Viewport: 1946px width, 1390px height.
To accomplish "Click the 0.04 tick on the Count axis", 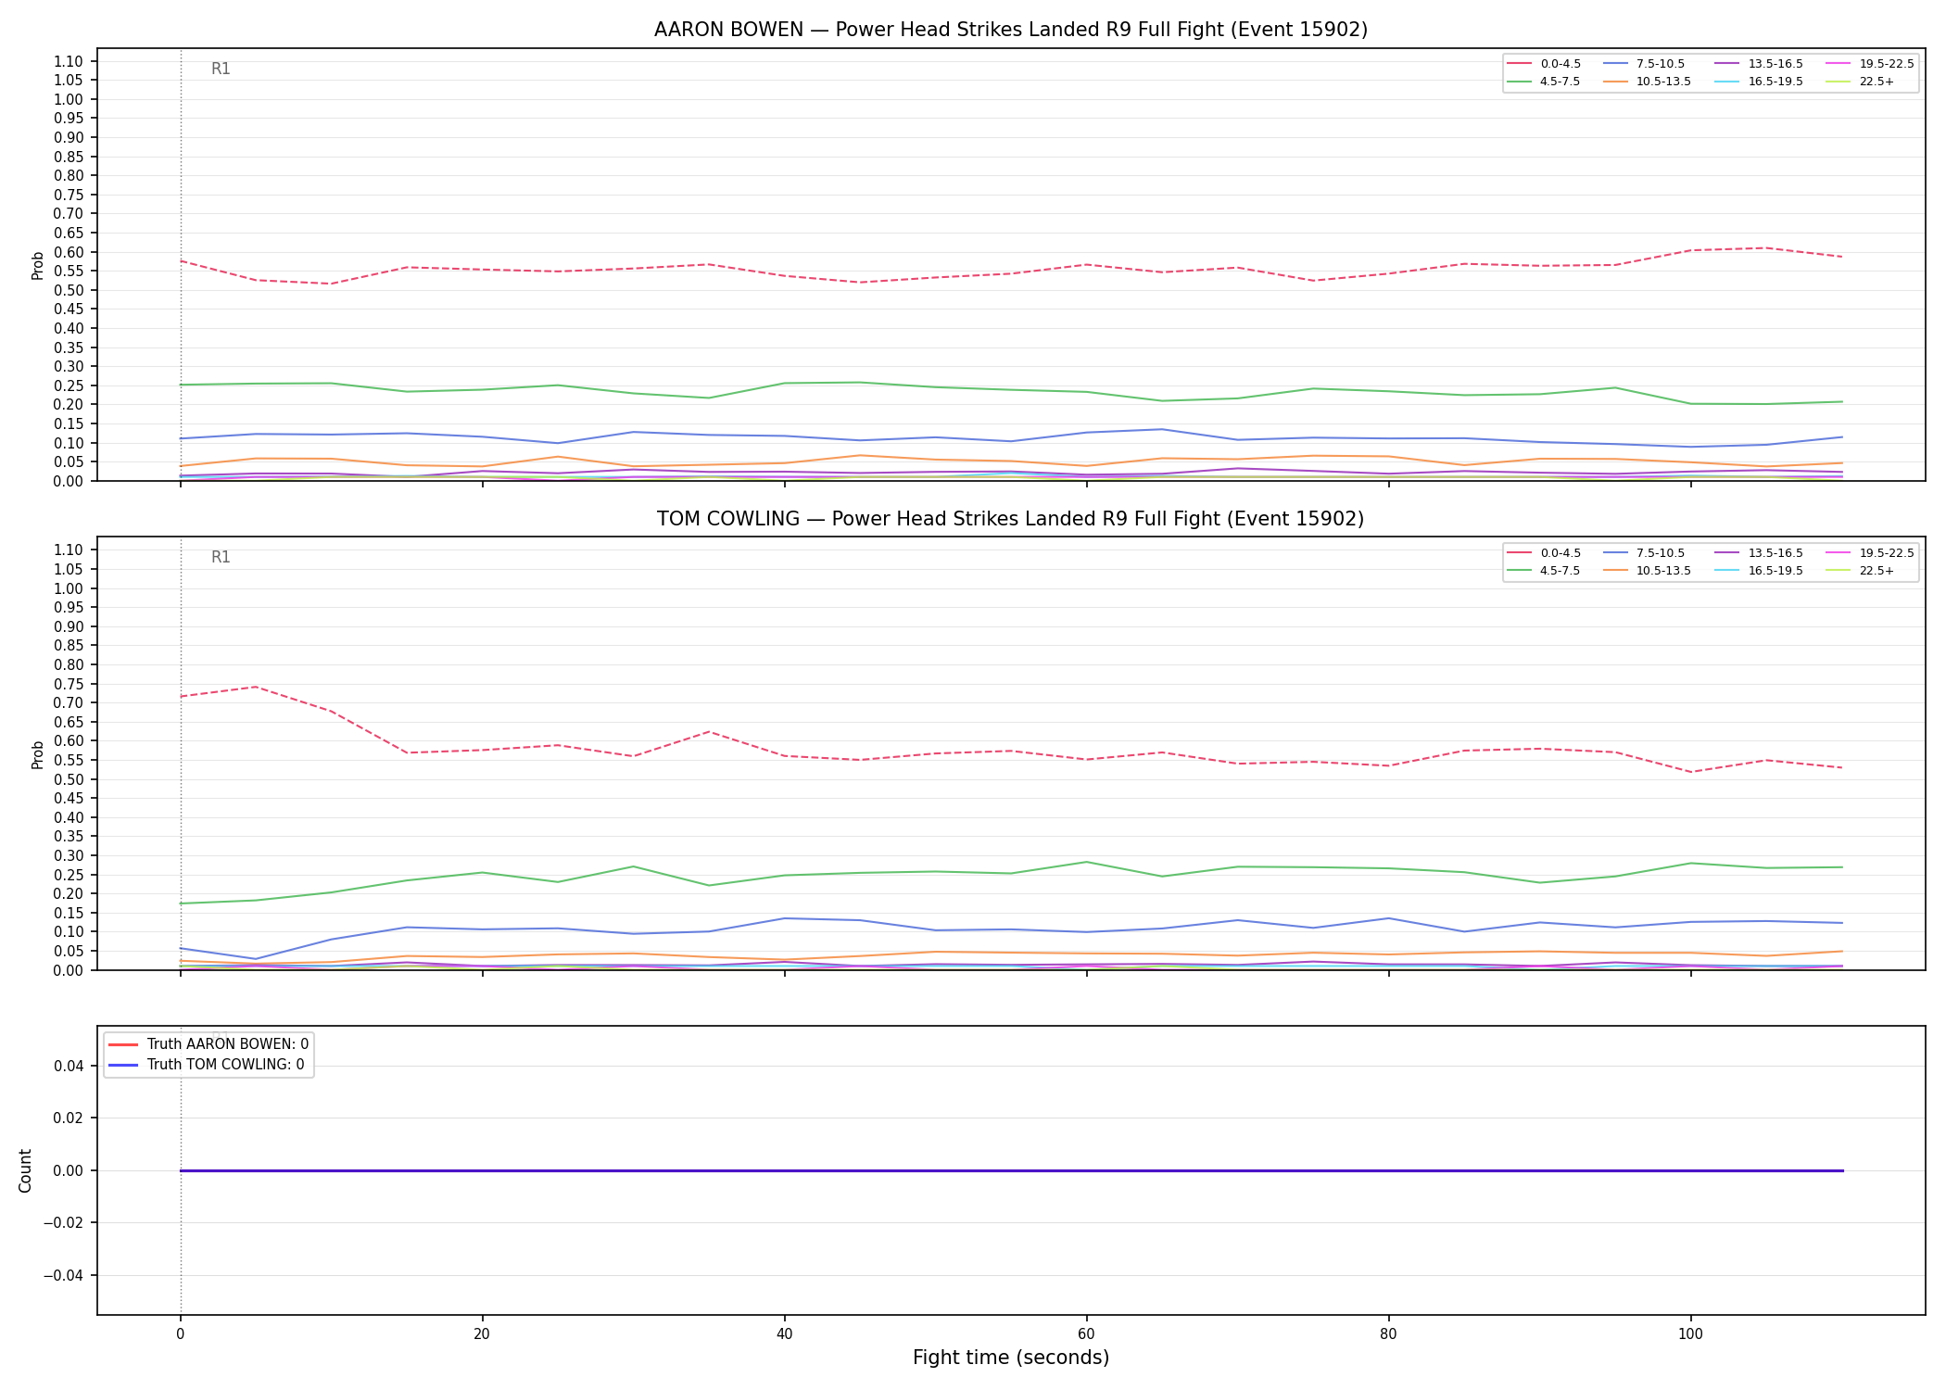I will click(x=69, y=1066).
